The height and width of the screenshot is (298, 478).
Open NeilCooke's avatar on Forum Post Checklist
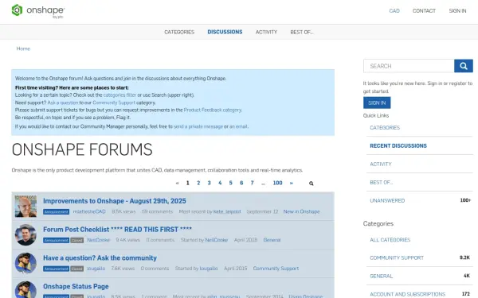pyautogui.click(x=25, y=234)
